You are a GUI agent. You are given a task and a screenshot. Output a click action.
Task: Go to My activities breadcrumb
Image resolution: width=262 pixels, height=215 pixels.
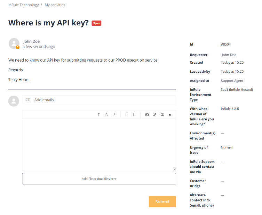(55, 5)
